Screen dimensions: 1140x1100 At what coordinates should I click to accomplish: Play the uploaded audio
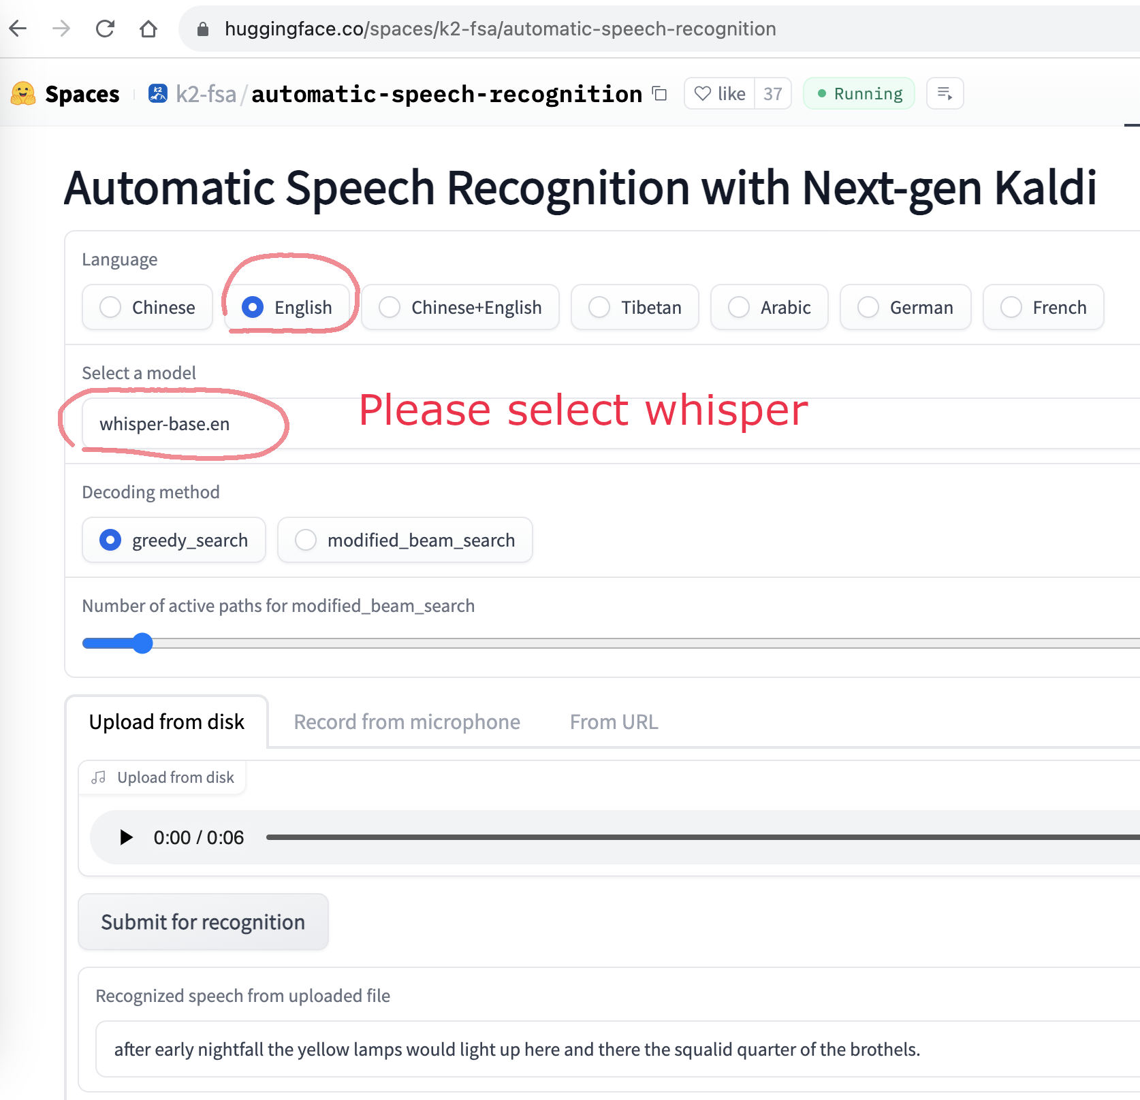click(126, 837)
